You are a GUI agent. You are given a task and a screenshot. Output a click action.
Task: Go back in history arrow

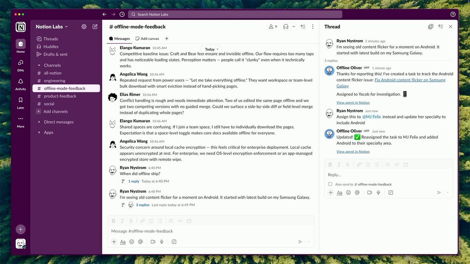[x=104, y=14]
